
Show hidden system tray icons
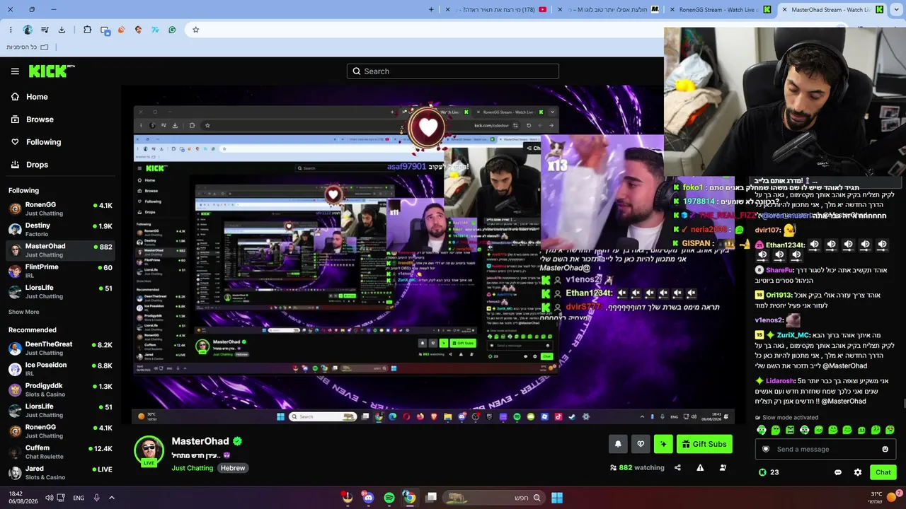click(x=112, y=498)
